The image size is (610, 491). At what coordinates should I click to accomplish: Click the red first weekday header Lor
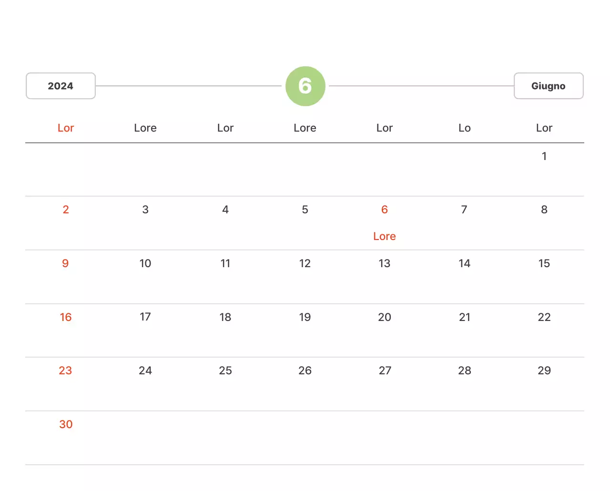point(66,128)
